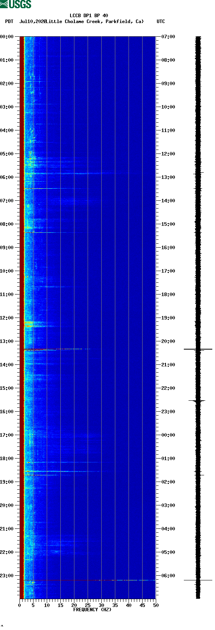This screenshot has height=630, width=215.
Task: Click the 'UTC' time zone label
Action: point(161,21)
